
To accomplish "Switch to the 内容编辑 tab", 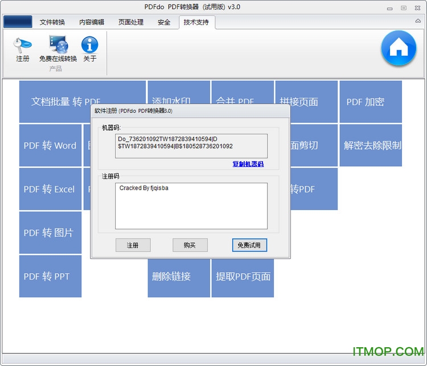I will pyautogui.click(x=92, y=22).
